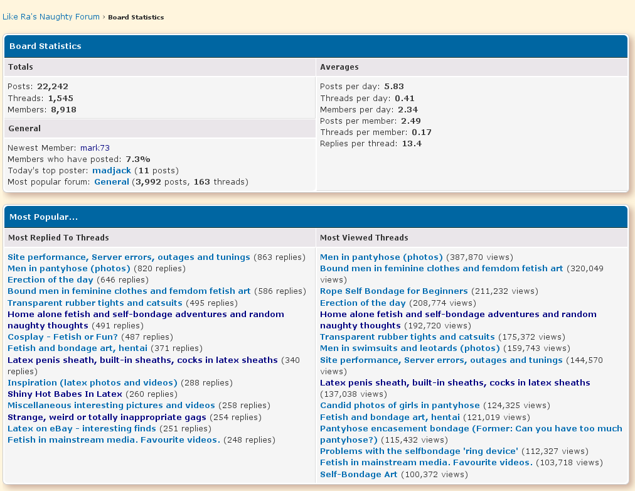Open Transparent rubber tights thread in Most Replied
Image resolution: width=635 pixels, height=491 pixels.
click(95, 303)
